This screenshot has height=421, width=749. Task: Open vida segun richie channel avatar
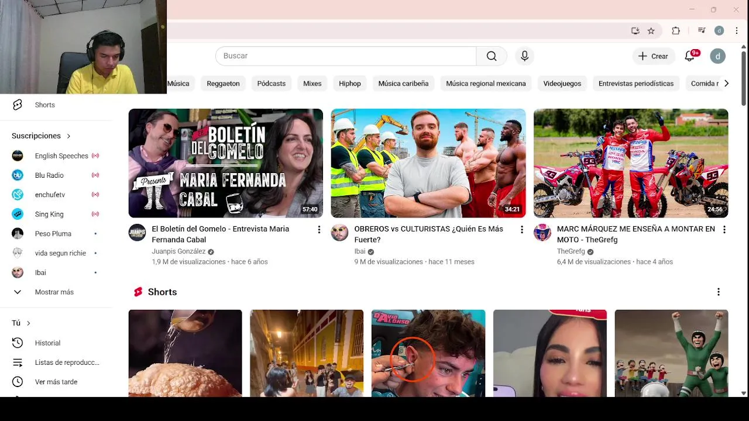18,253
